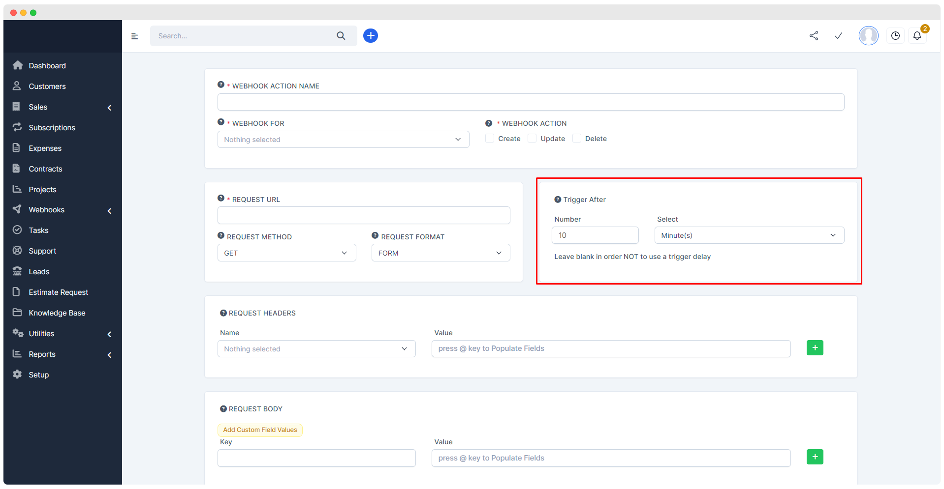Open the Webhooks section in sidebar
The image size is (944, 489).
pyautogui.click(x=46, y=209)
